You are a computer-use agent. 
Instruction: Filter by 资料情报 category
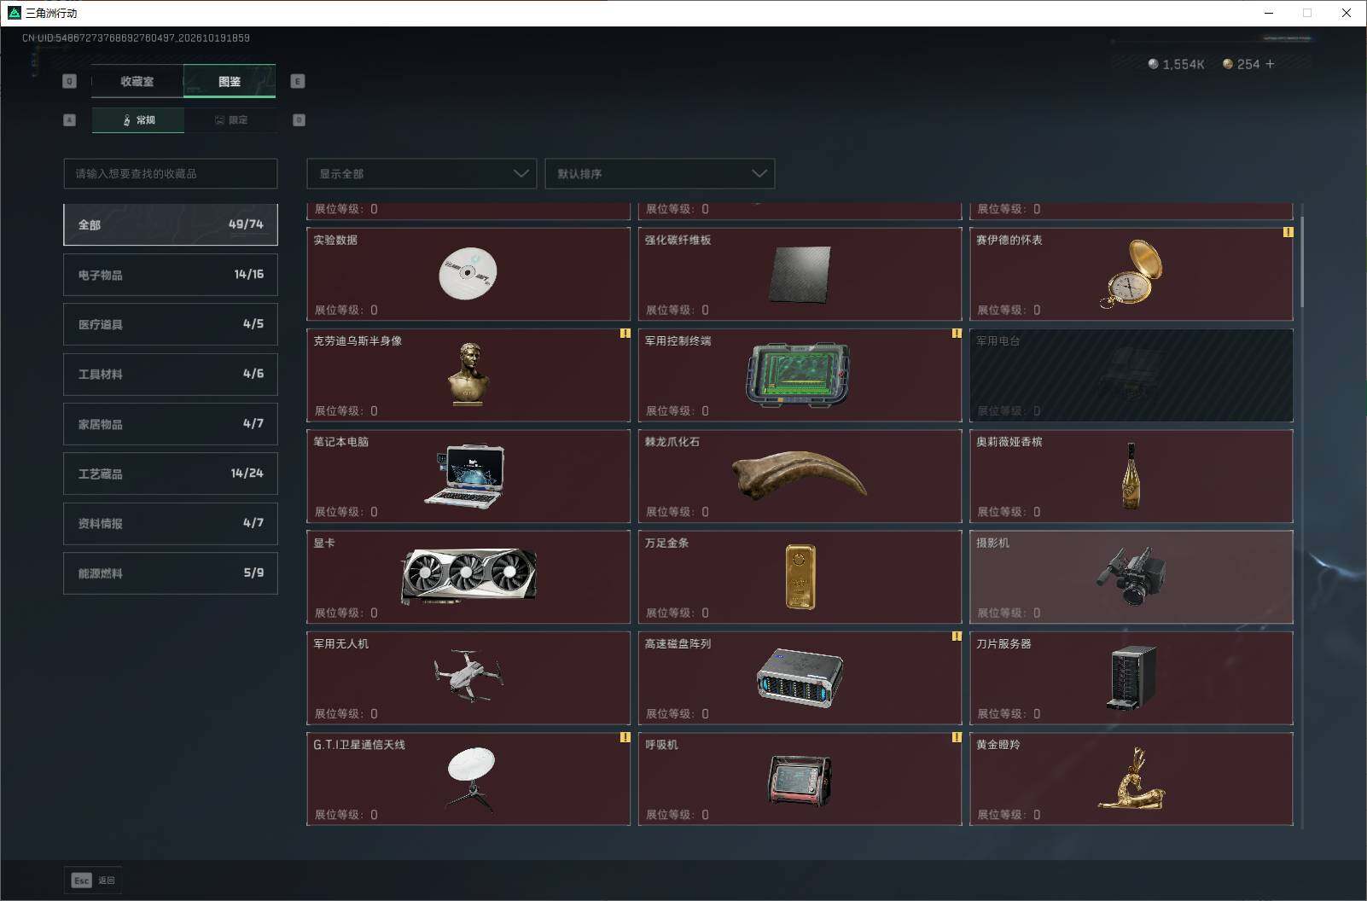(171, 523)
